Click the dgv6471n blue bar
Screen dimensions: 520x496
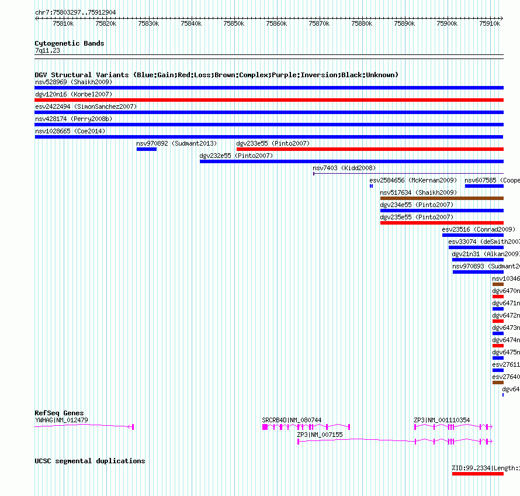[498, 309]
